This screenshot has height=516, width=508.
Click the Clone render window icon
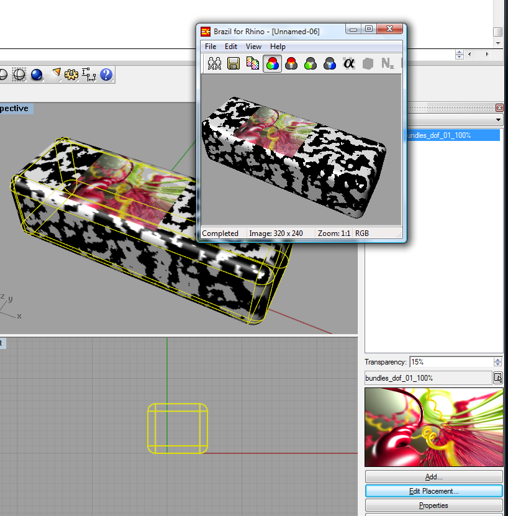[x=215, y=63]
